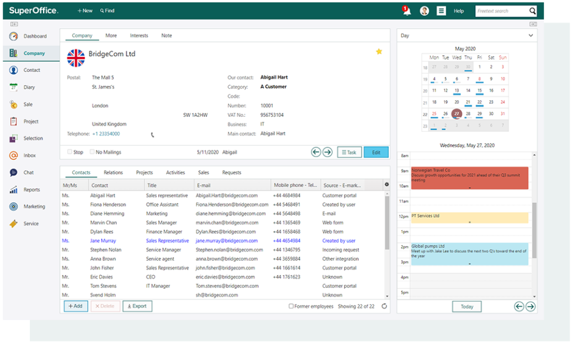Open the red Norwegian Travel Co appointment
Viewport: 575px width, 347px height.
[x=470, y=178]
